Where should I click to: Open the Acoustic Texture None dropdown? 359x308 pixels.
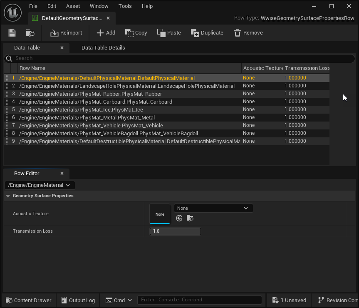213,208
